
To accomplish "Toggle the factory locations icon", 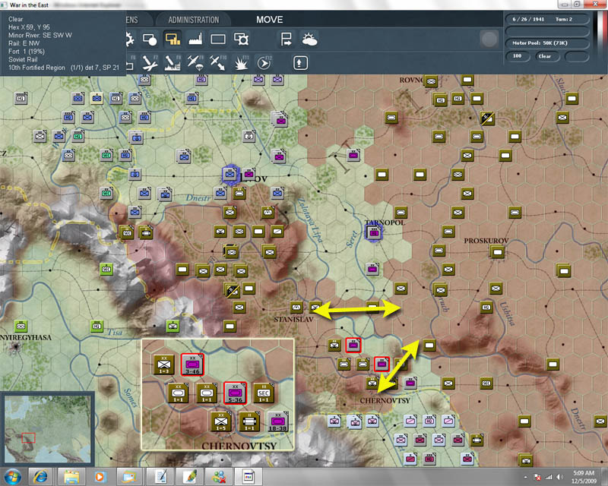I will (195, 39).
